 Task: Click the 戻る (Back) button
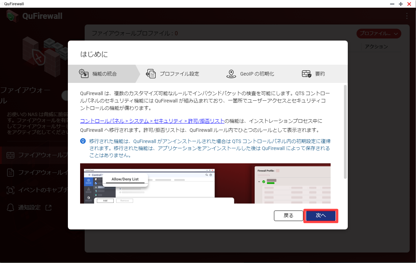pos(288,215)
